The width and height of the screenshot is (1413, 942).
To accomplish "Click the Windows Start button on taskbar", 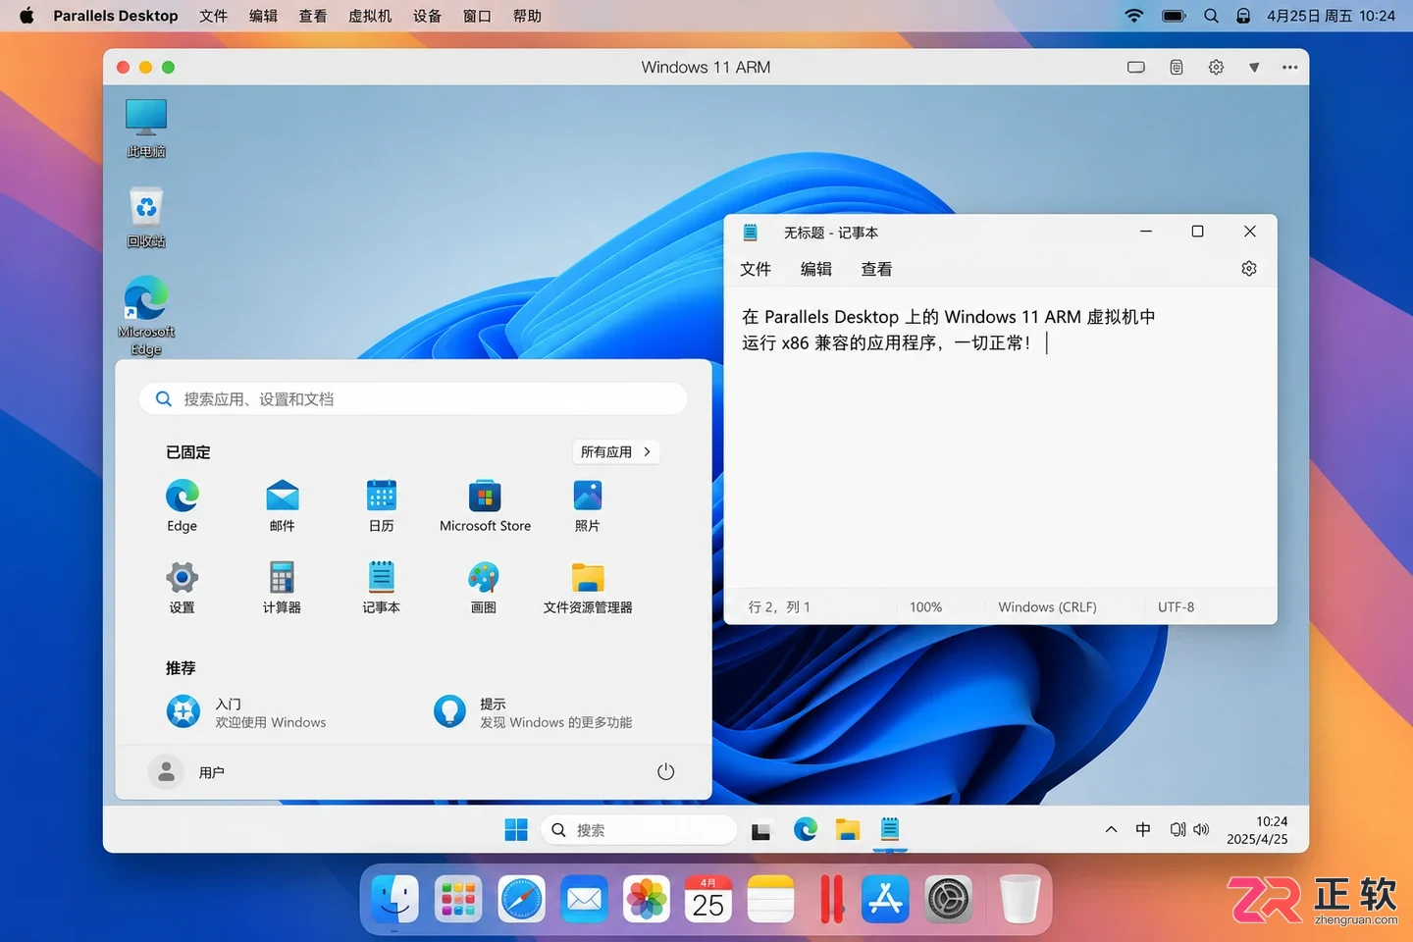I will coord(516,830).
